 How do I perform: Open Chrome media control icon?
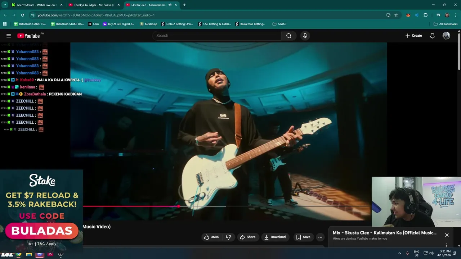[438, 15]
